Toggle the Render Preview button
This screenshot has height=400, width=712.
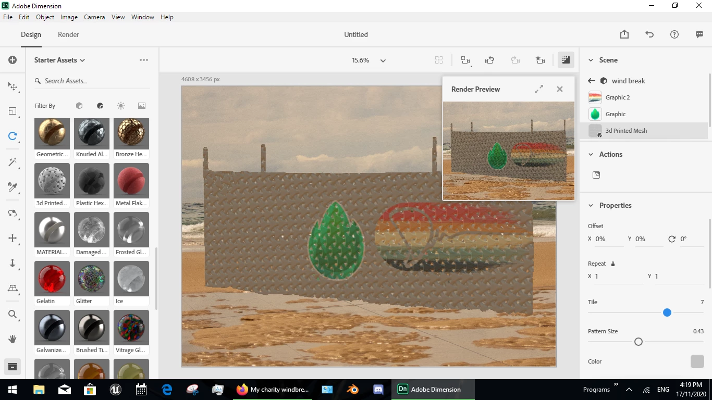pyautogui.click(x=566, y=60)
